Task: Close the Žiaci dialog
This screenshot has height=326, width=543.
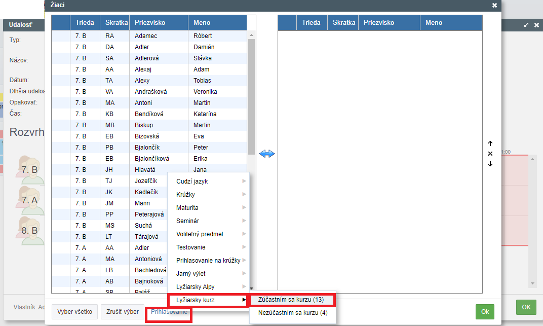Action: (x=494, y=5)
